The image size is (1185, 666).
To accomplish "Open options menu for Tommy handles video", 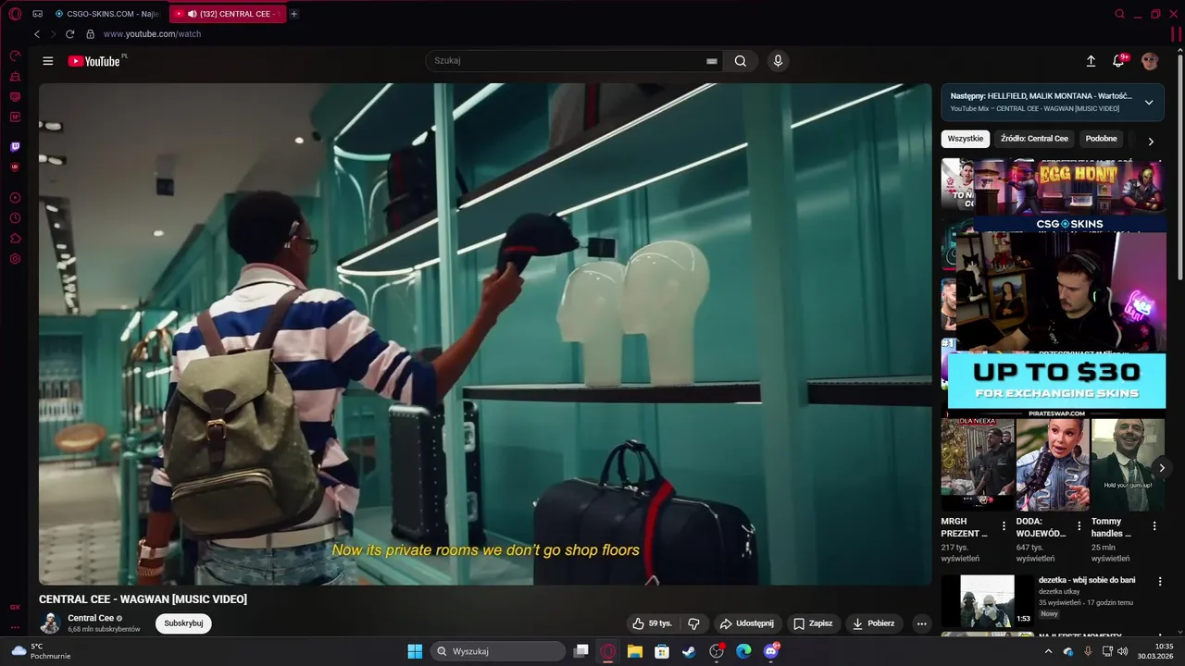I will [1154, 526].
